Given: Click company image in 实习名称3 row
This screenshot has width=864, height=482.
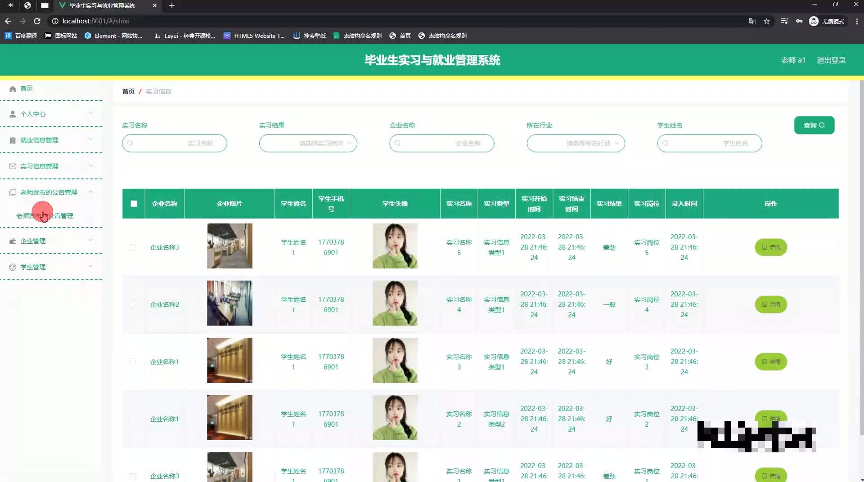Looking at the screenshot, I should tap(229, 360).
